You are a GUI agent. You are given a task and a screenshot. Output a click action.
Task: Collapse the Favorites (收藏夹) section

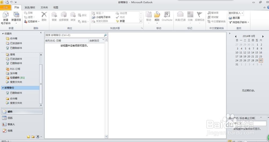point(3,34)
